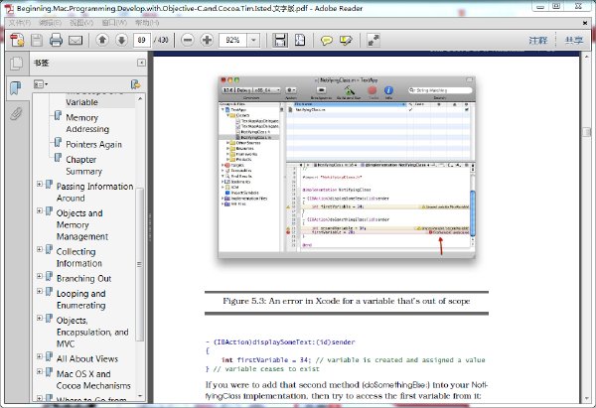Click the attachments paperclip icon
The width and height of the screenshot is (596, 408).
16,113
